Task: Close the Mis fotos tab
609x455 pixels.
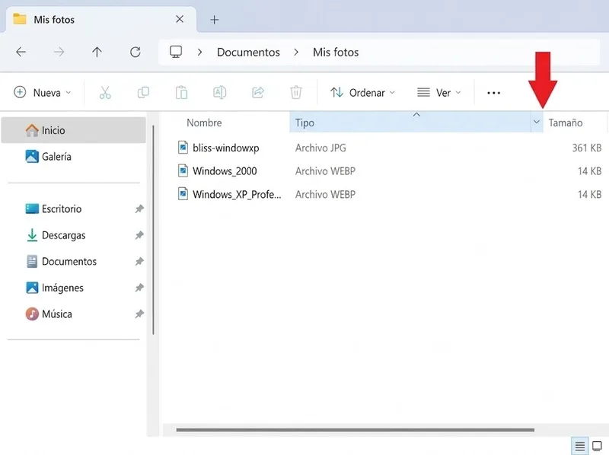Action: tap(180, 19)
